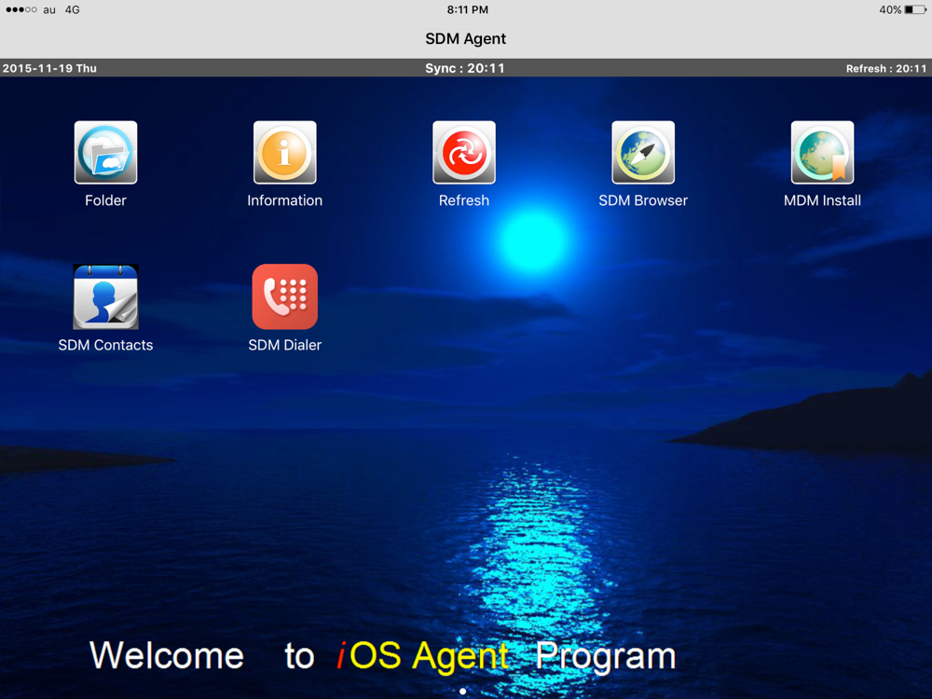Tap the "Refresh : 20:11" timestamp
This screenshot has width=932, height=699.
pos(885,68)
